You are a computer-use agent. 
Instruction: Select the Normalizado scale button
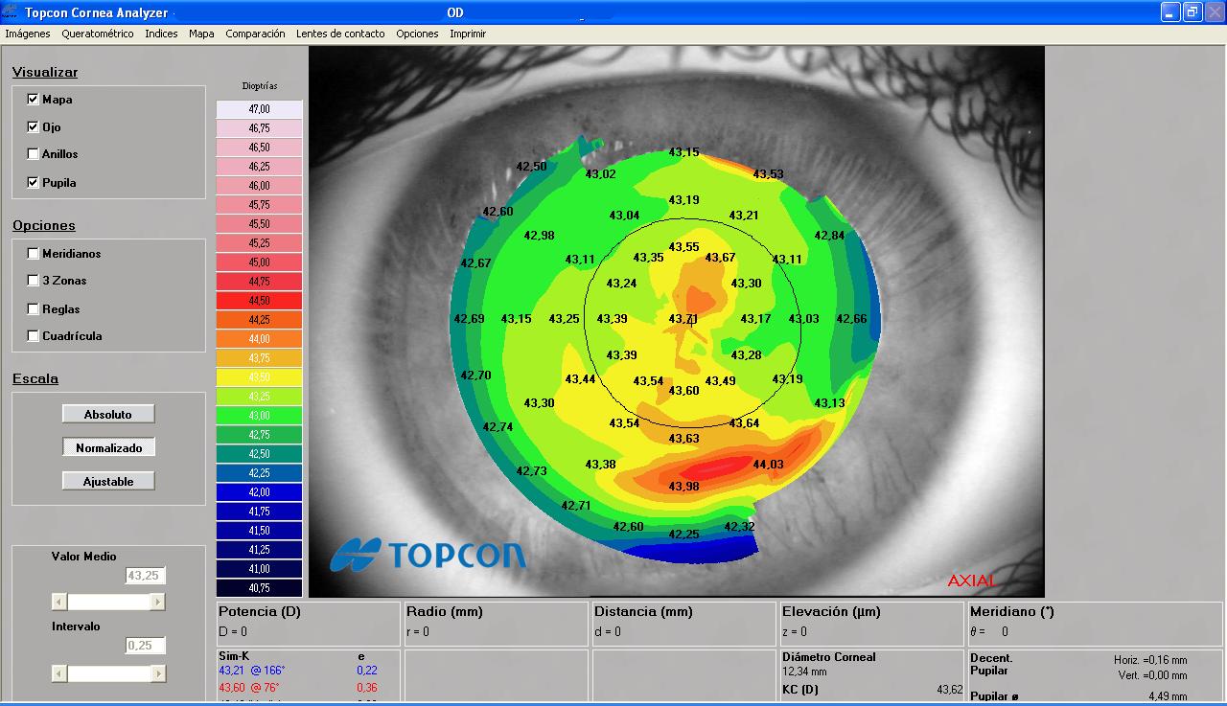point(108,447)
